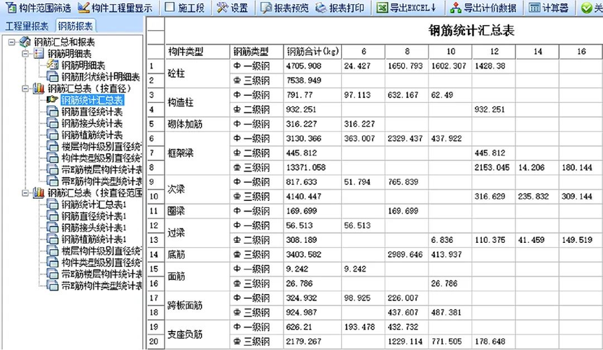Toggle the 施工段 checkbox
The image size is (603, 350).
point(169,7)
